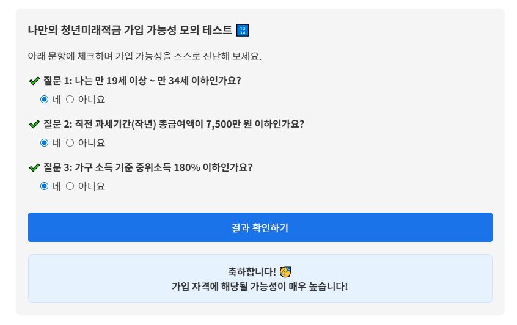Click the 축하합니다! result text
517x325 pixels.
coord(252,271)
